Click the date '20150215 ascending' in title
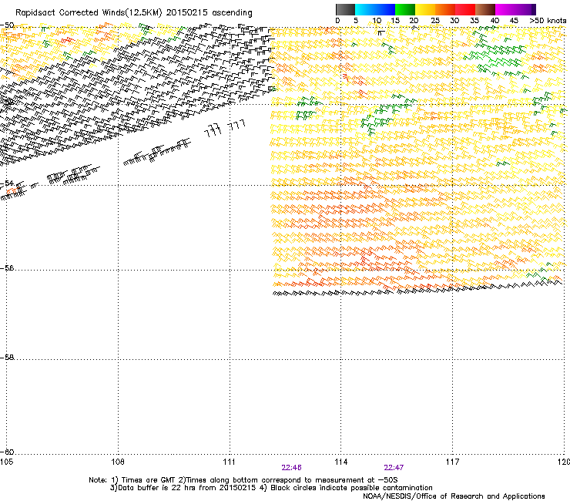The height and width of the screenshot is (501, 570). [x=209, y=13]
